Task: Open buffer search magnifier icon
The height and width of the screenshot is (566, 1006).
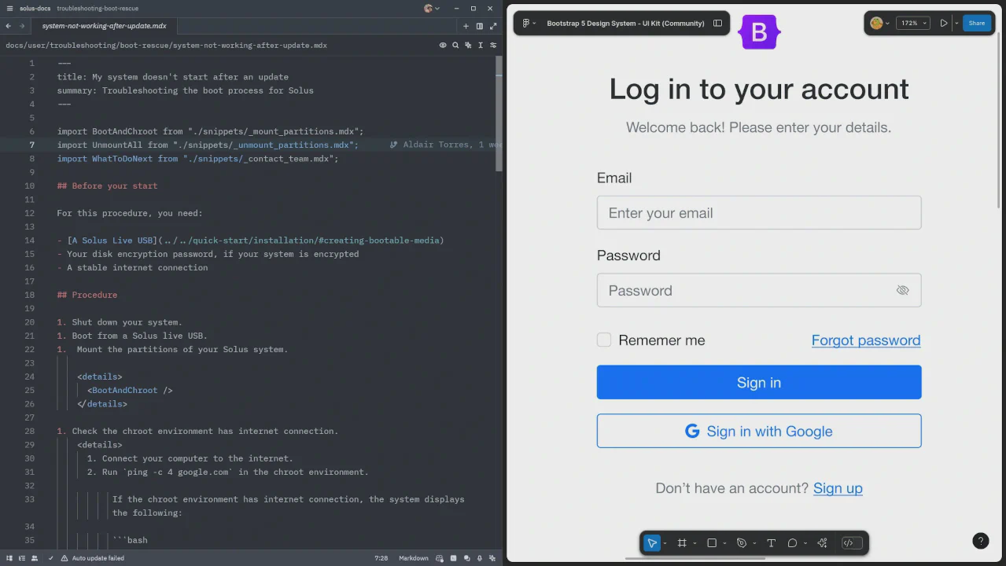Action: [x=455, y=46]
